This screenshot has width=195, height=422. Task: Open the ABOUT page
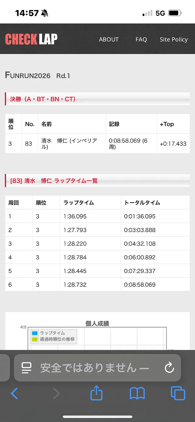click(109, 40)
